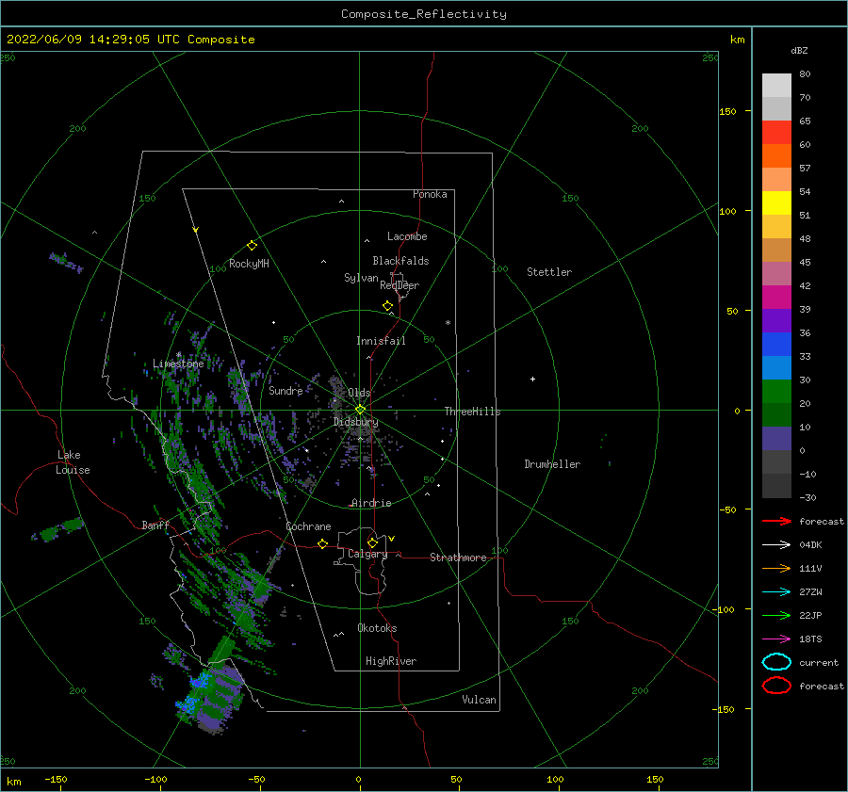Screen dimensions: 848x792
Task: Choose the light gray 70-80 dBZ swatch
Action: tap(776, 86)
